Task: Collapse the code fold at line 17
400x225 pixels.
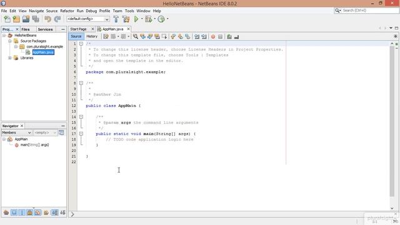Action: [x=81, y=134]
